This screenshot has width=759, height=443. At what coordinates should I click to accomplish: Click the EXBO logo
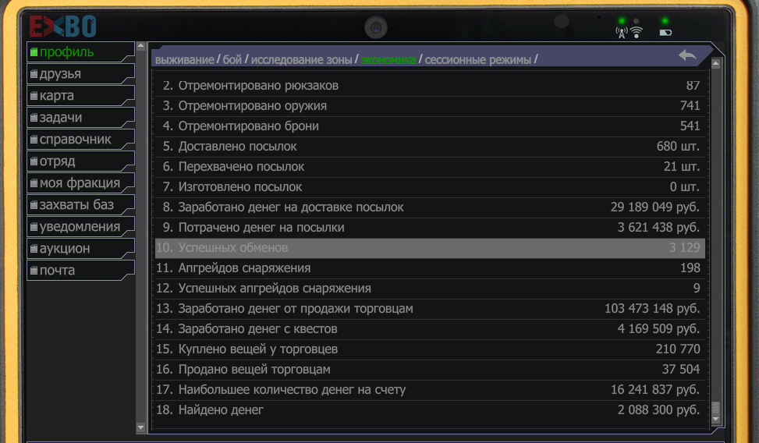pyautogui.click(x=63, y=27)
